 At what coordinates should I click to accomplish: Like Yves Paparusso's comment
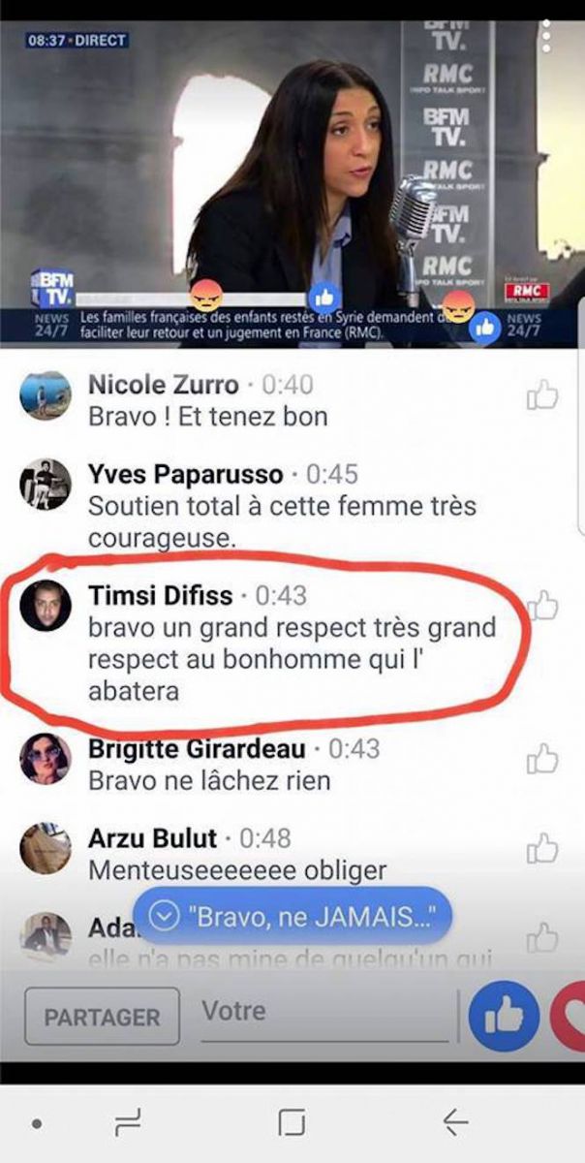542,485
